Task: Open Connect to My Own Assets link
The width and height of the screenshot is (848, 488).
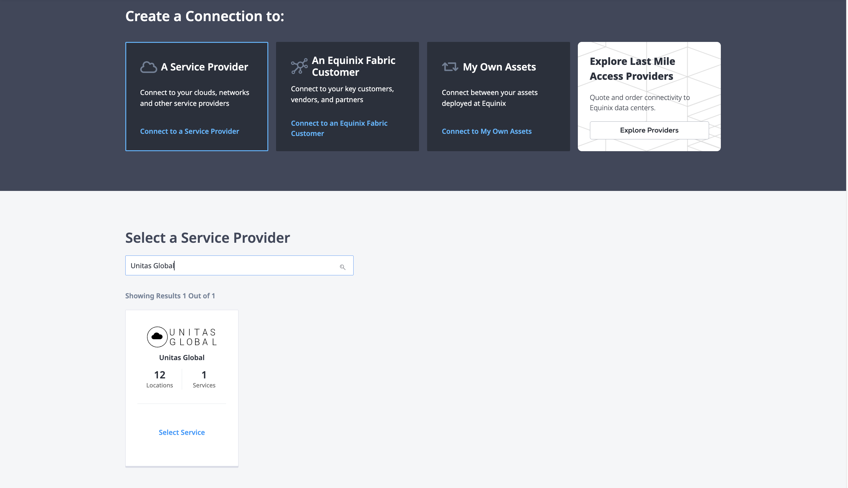Action: click(486, 131)
